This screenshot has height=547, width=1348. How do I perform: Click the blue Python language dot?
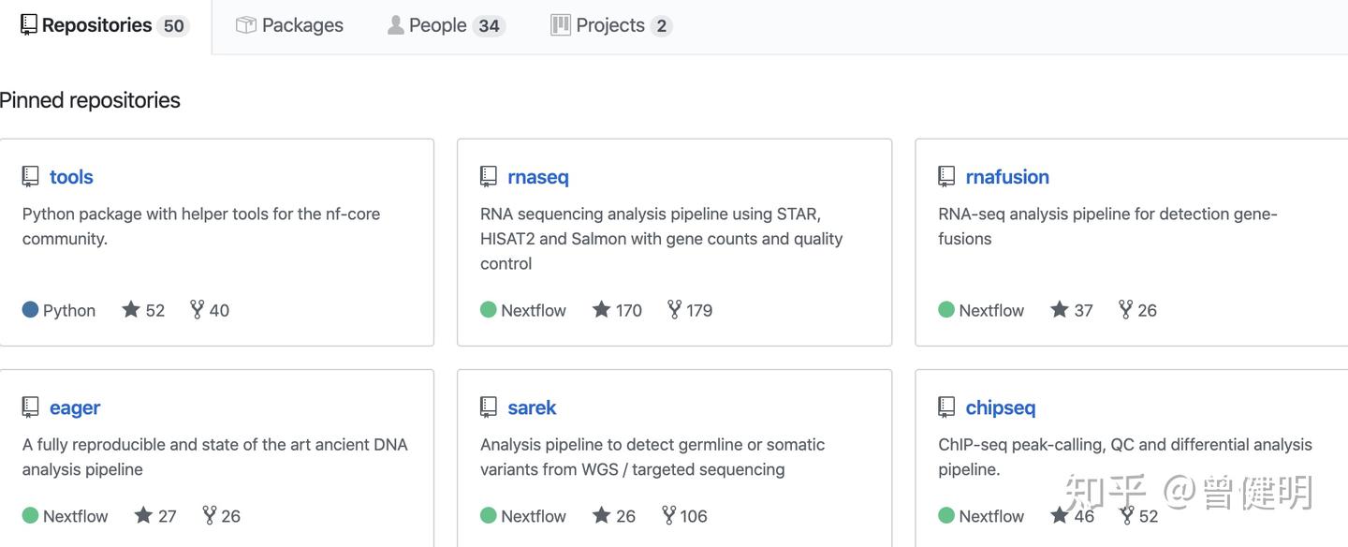30,309
